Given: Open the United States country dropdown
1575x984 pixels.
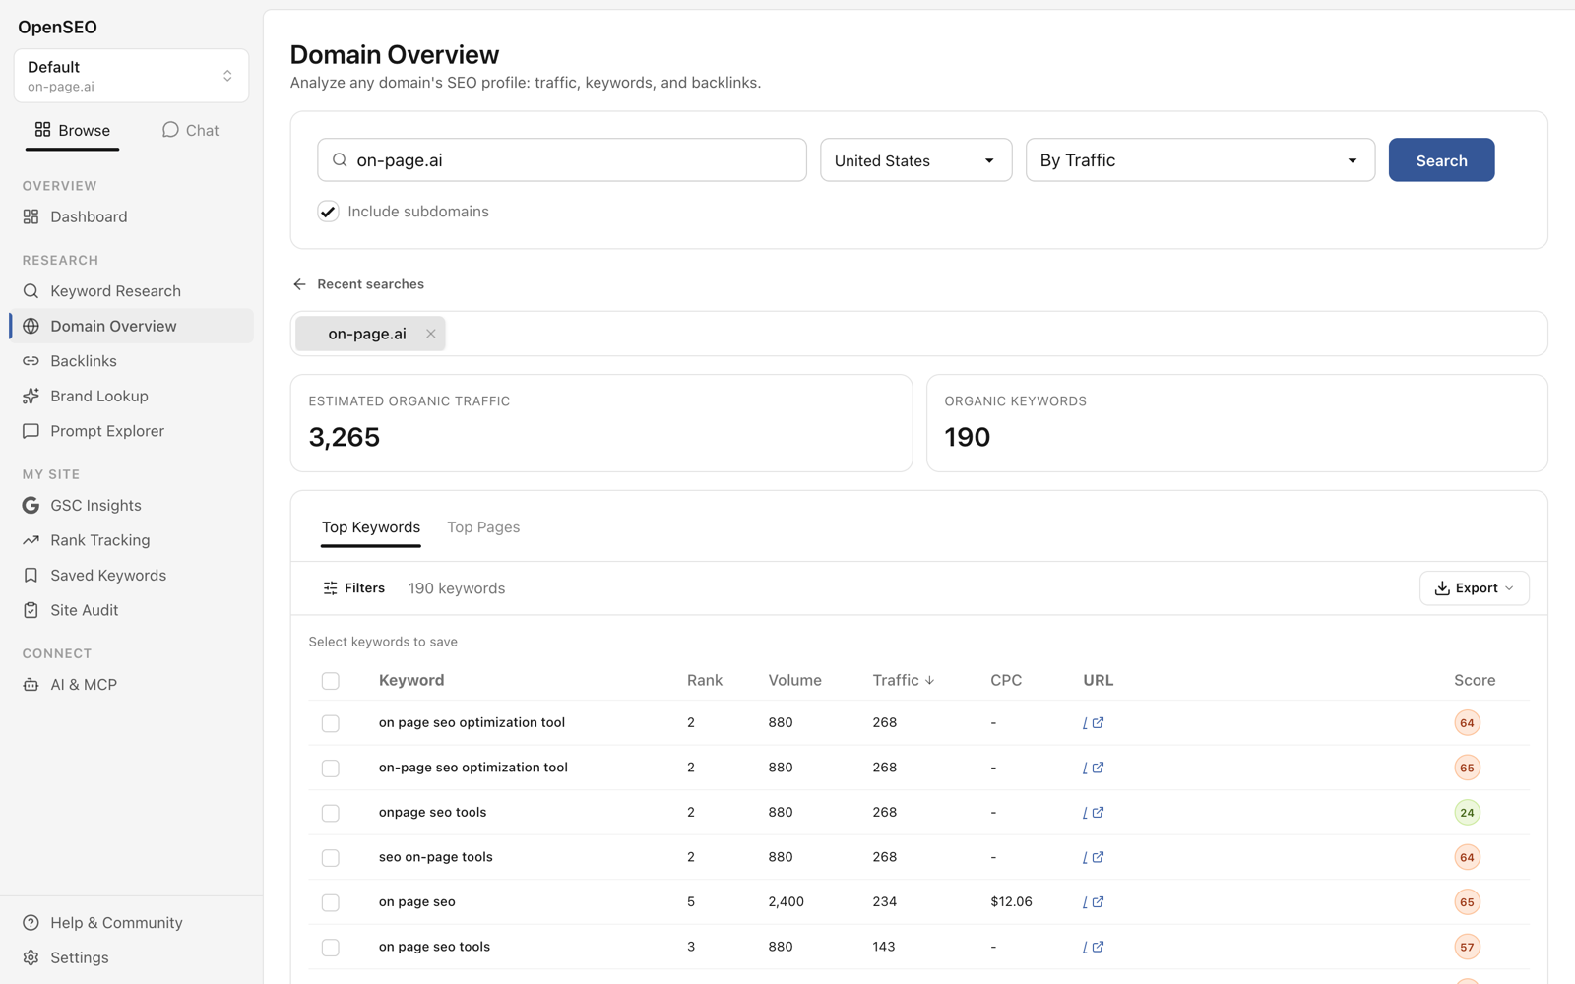Looking at the screenshot, I should click(x=915, y=160).
